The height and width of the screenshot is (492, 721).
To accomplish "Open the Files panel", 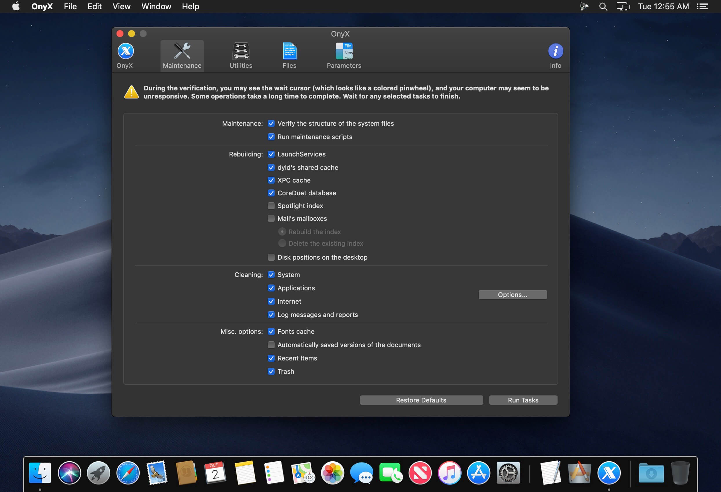I will tap(289, 55).
